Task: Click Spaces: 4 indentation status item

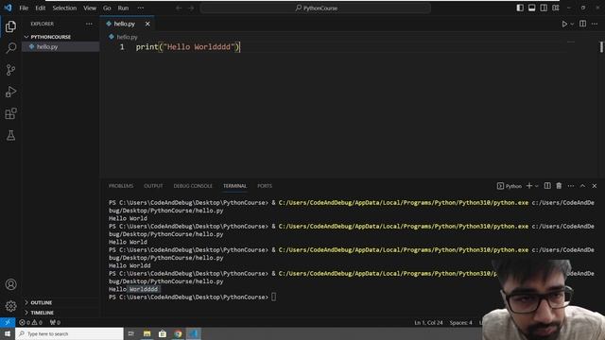Action: (460, 323)
